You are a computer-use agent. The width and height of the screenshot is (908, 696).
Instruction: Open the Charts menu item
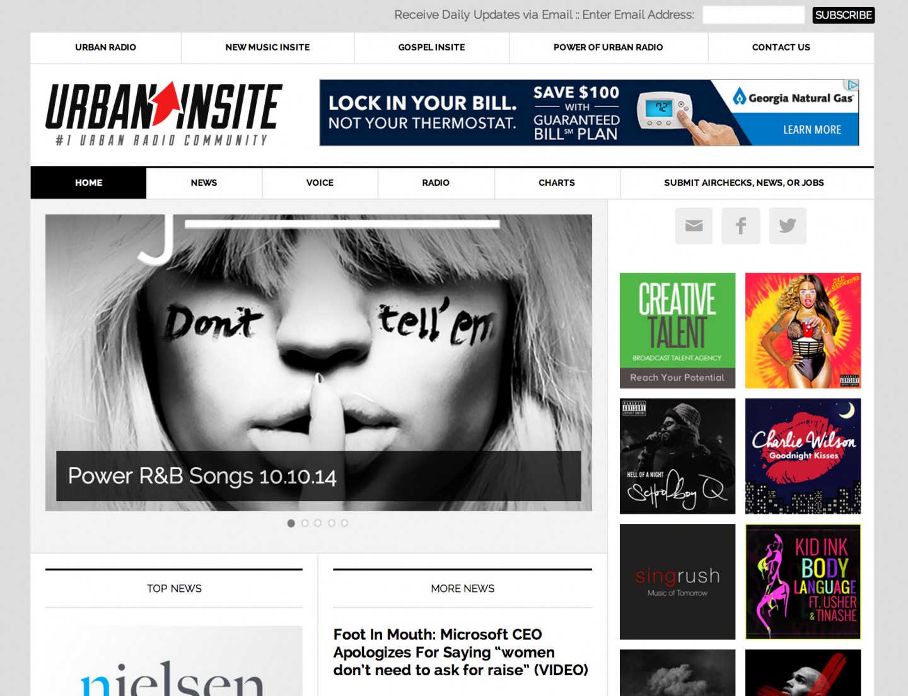[x=556, y=183]
